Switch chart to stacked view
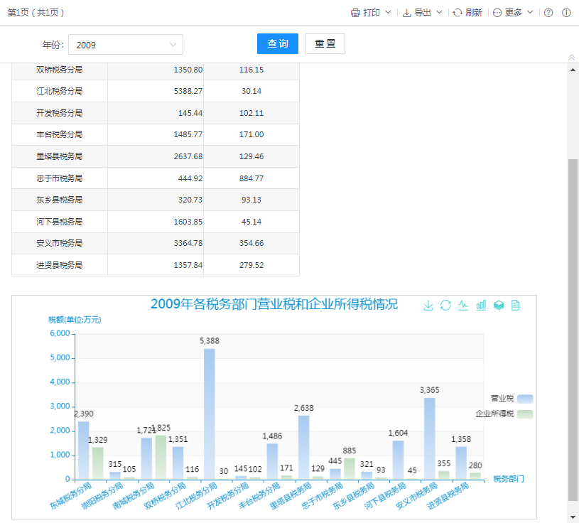Viewport: 579px width, 523px height. [x=499, y=305]
